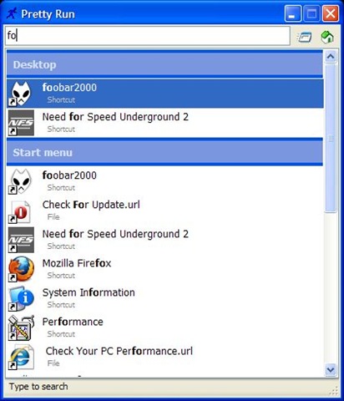Screen dimensions: 344x401
Task: Click the foobar2000 icon under Start menu
Action: (x=21, y=181)
